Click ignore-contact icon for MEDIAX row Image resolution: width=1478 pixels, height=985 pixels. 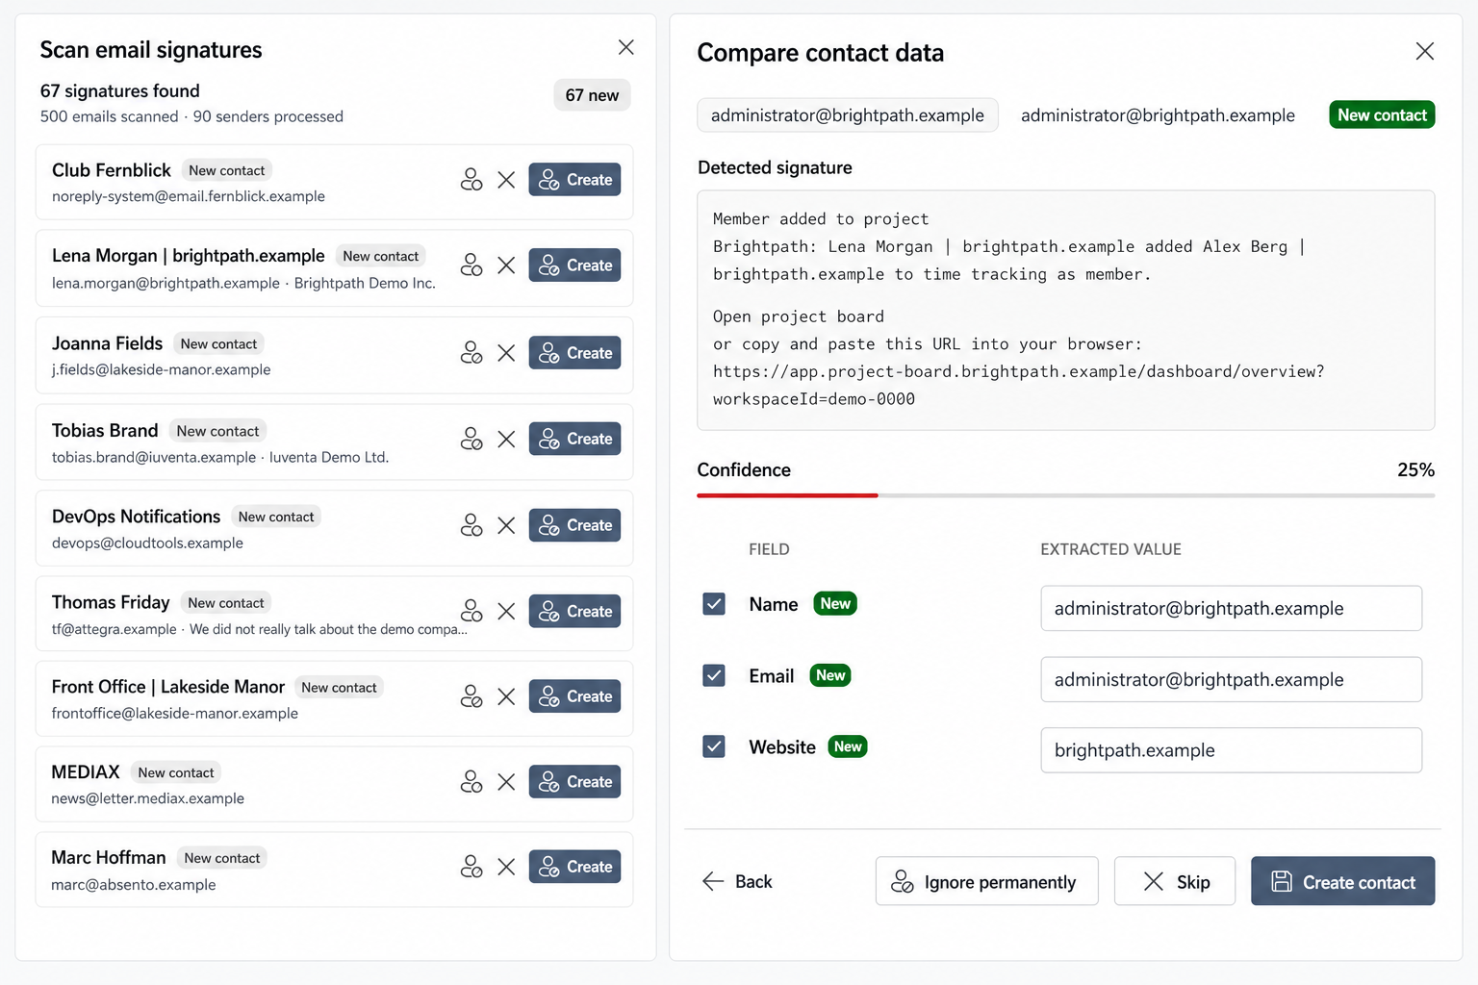(471, 782)
